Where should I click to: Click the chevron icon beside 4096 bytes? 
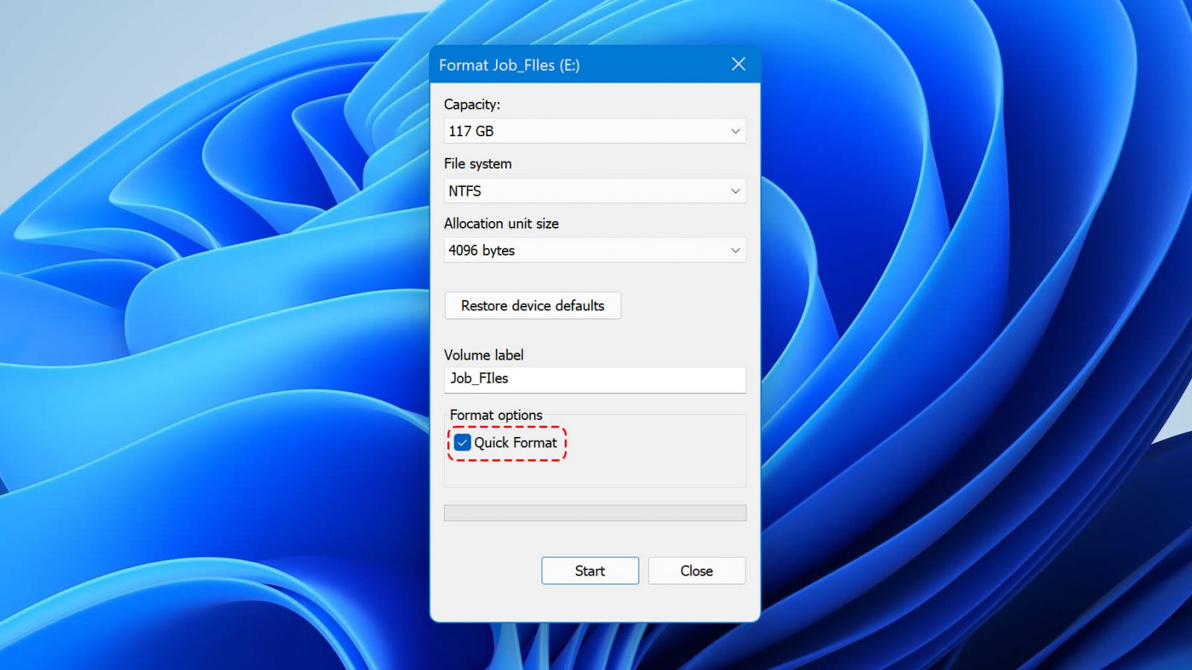(735, 250)
